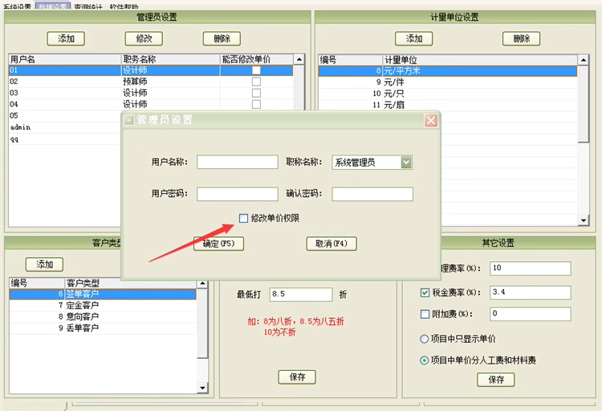Click the 附加费 field showing 0

(x=531, y=314)
